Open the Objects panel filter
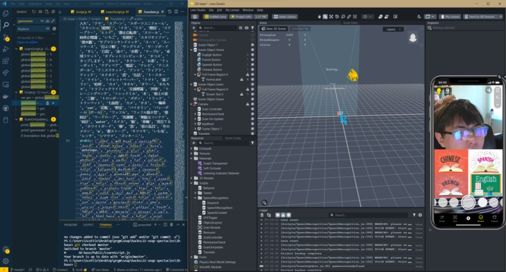The width and height of the screenshot is (506, 272). (x=252, y=28)
